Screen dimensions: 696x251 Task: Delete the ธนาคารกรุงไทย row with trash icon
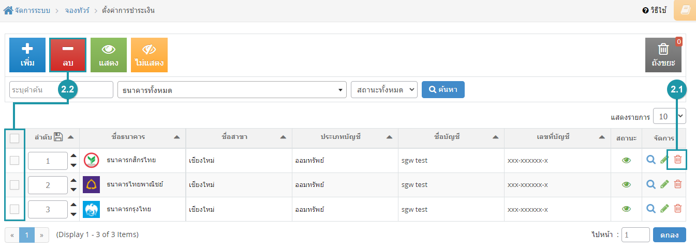coord(677,209)
